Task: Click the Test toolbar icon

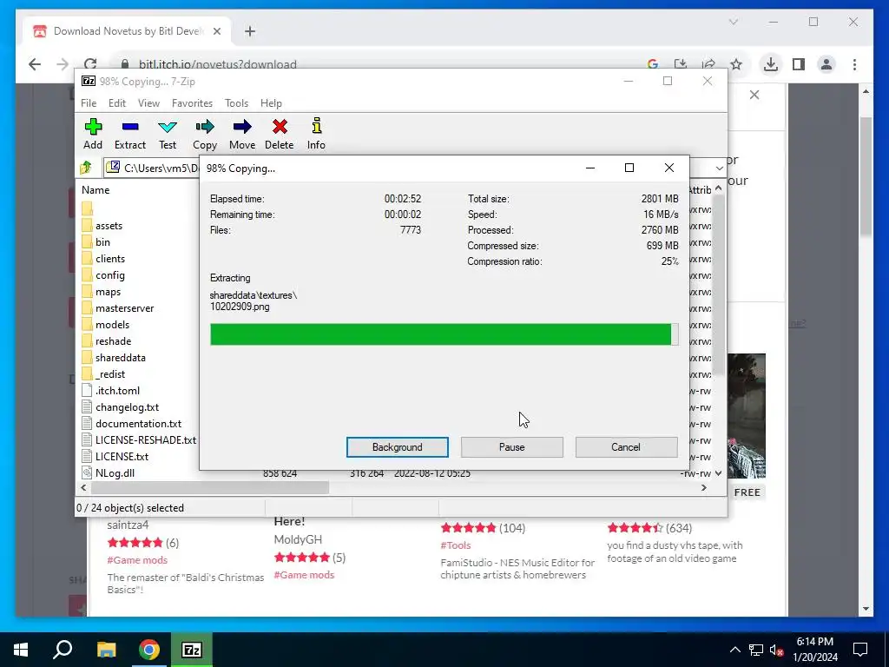Action: (168, 134)
